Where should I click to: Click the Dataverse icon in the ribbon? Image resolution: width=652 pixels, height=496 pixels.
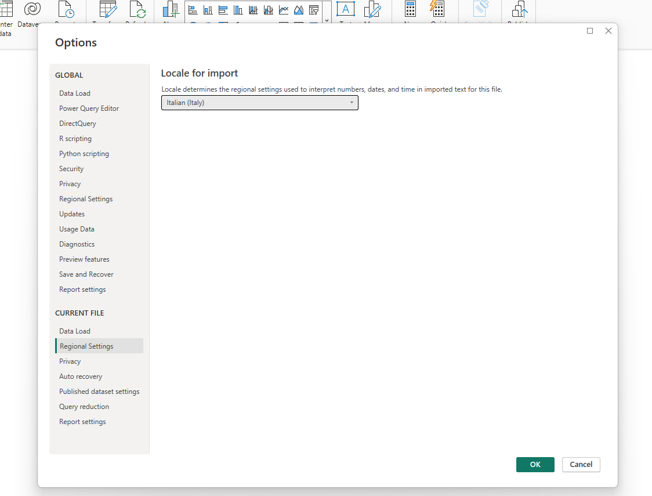pos(32,9)
